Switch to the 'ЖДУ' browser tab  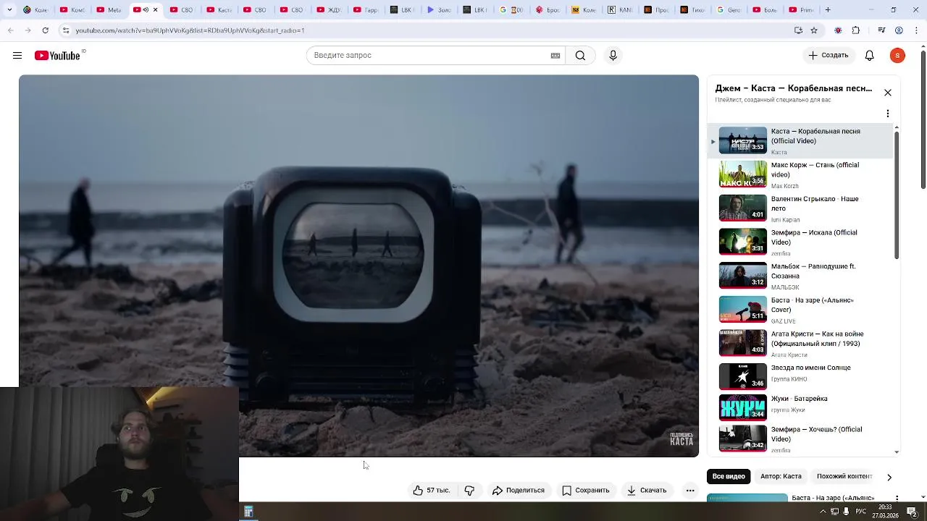(330, 10)
